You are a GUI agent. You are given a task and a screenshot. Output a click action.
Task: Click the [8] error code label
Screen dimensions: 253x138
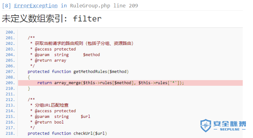(x=6, y=6)
